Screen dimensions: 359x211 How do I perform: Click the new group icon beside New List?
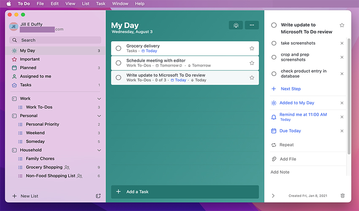[x=98, y=196]
